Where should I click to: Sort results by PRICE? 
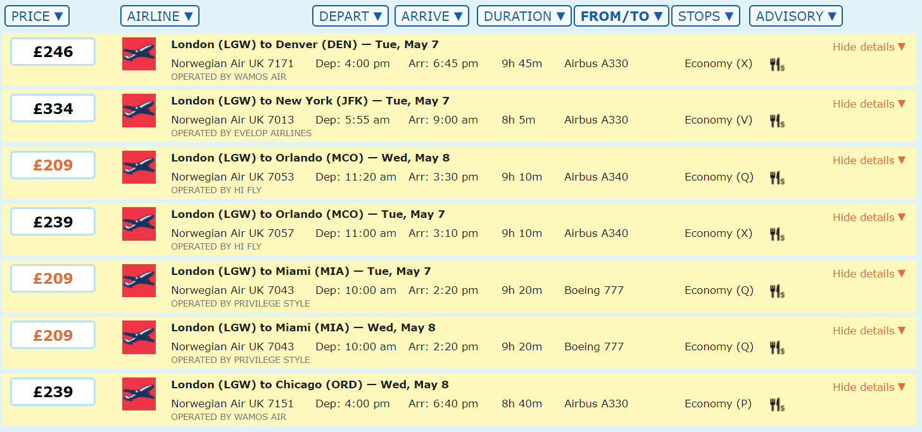pos(37,16)
